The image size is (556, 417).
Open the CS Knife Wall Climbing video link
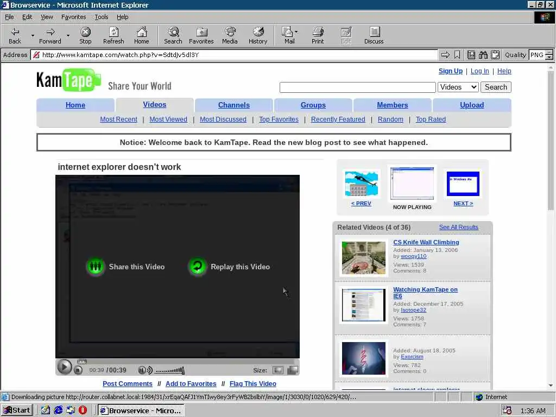[426, 242]
